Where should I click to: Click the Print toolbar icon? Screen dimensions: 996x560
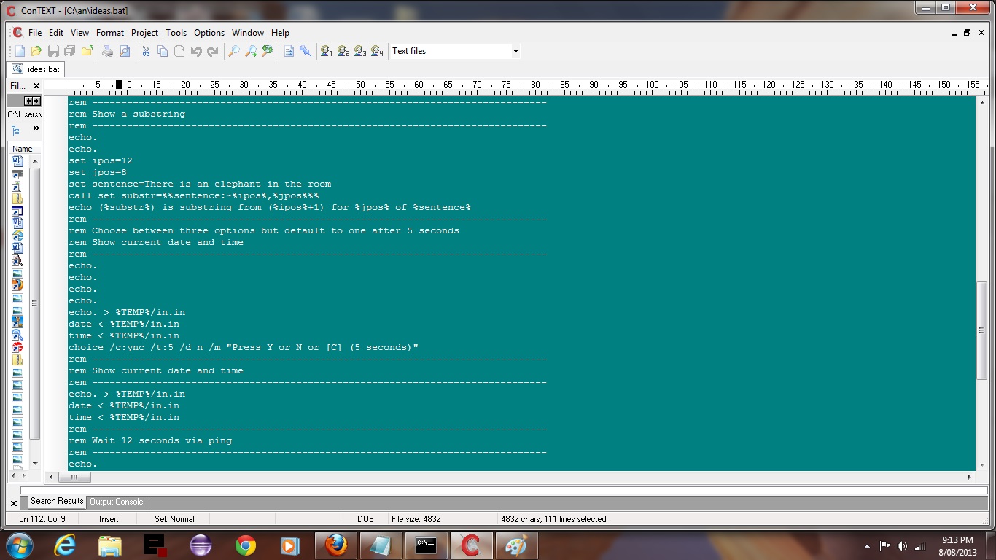(x=107, y=51)
